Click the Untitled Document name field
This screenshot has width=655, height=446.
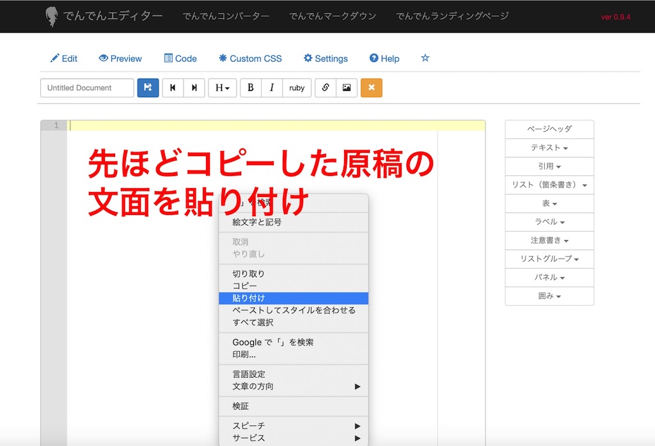(x=87, y=88)
